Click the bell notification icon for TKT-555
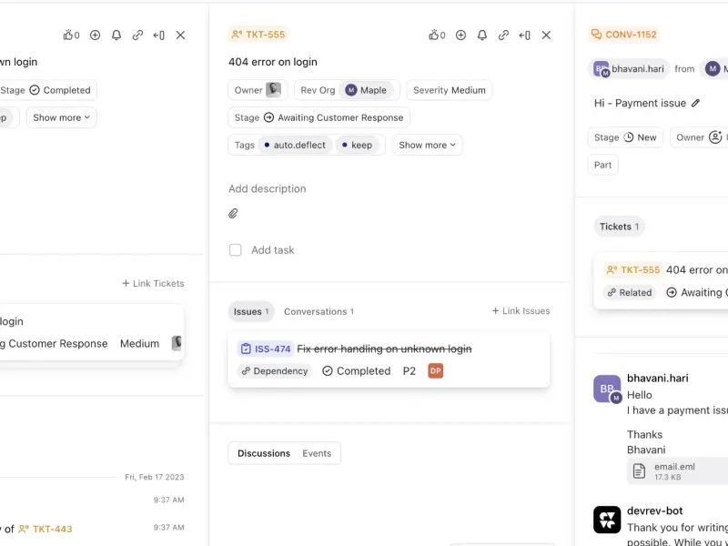This screenshot has height=546, width=728. pos(482,35)
